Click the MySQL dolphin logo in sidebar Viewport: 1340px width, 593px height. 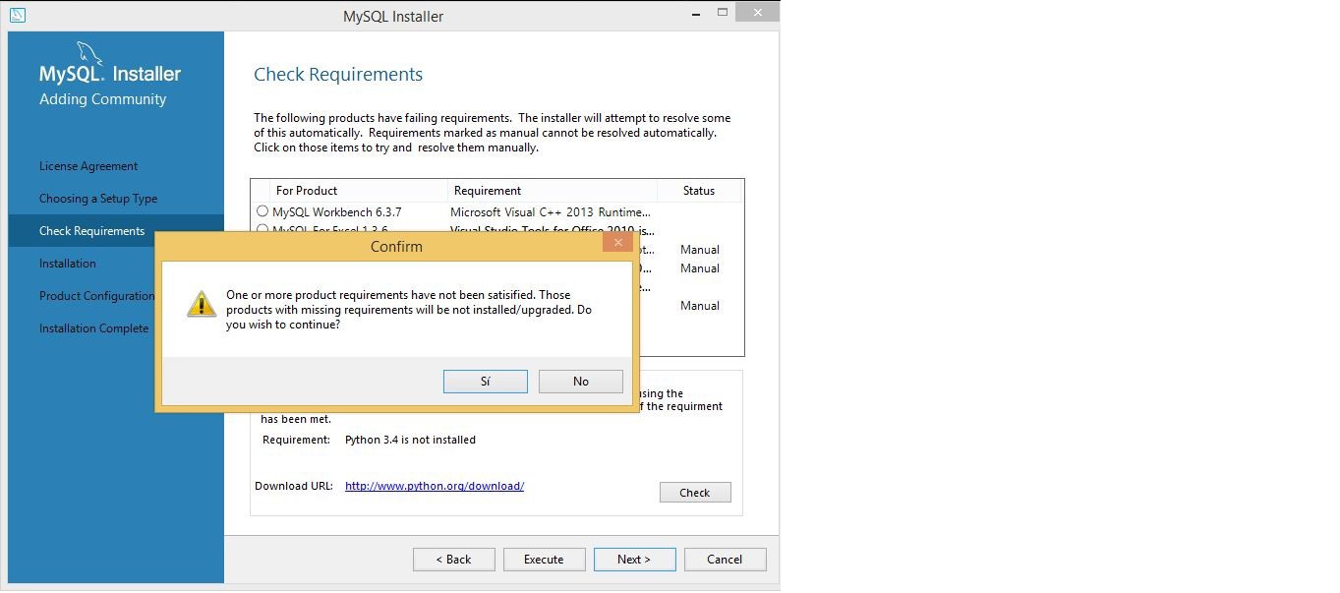click(89, 54)
